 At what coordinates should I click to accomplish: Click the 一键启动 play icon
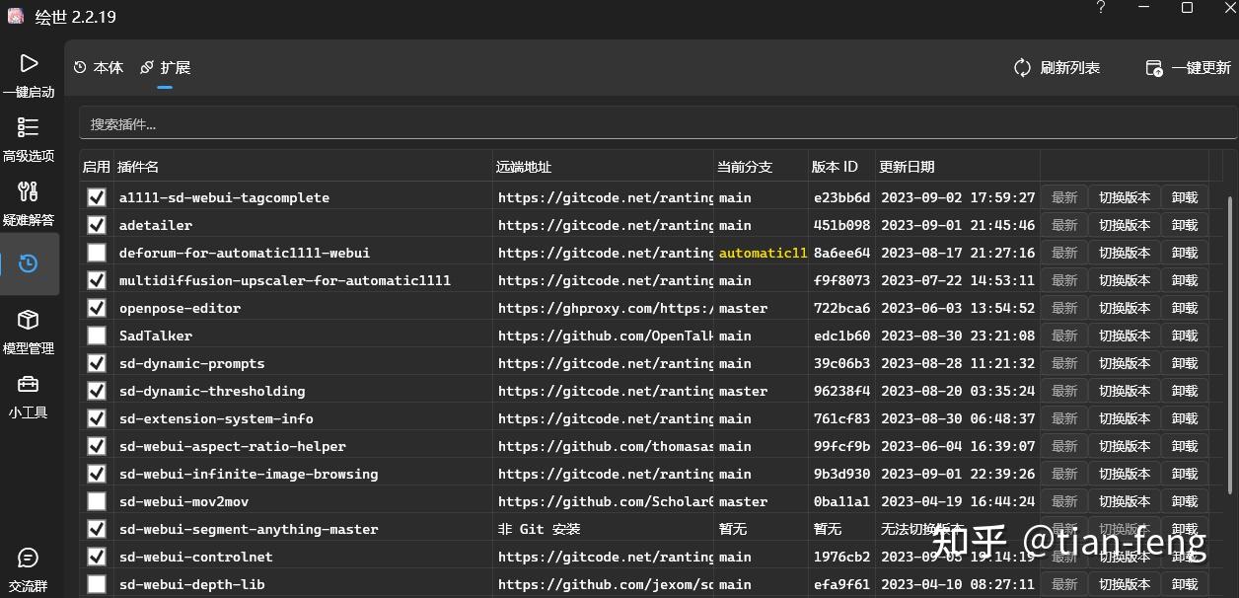tap(29, 64)
